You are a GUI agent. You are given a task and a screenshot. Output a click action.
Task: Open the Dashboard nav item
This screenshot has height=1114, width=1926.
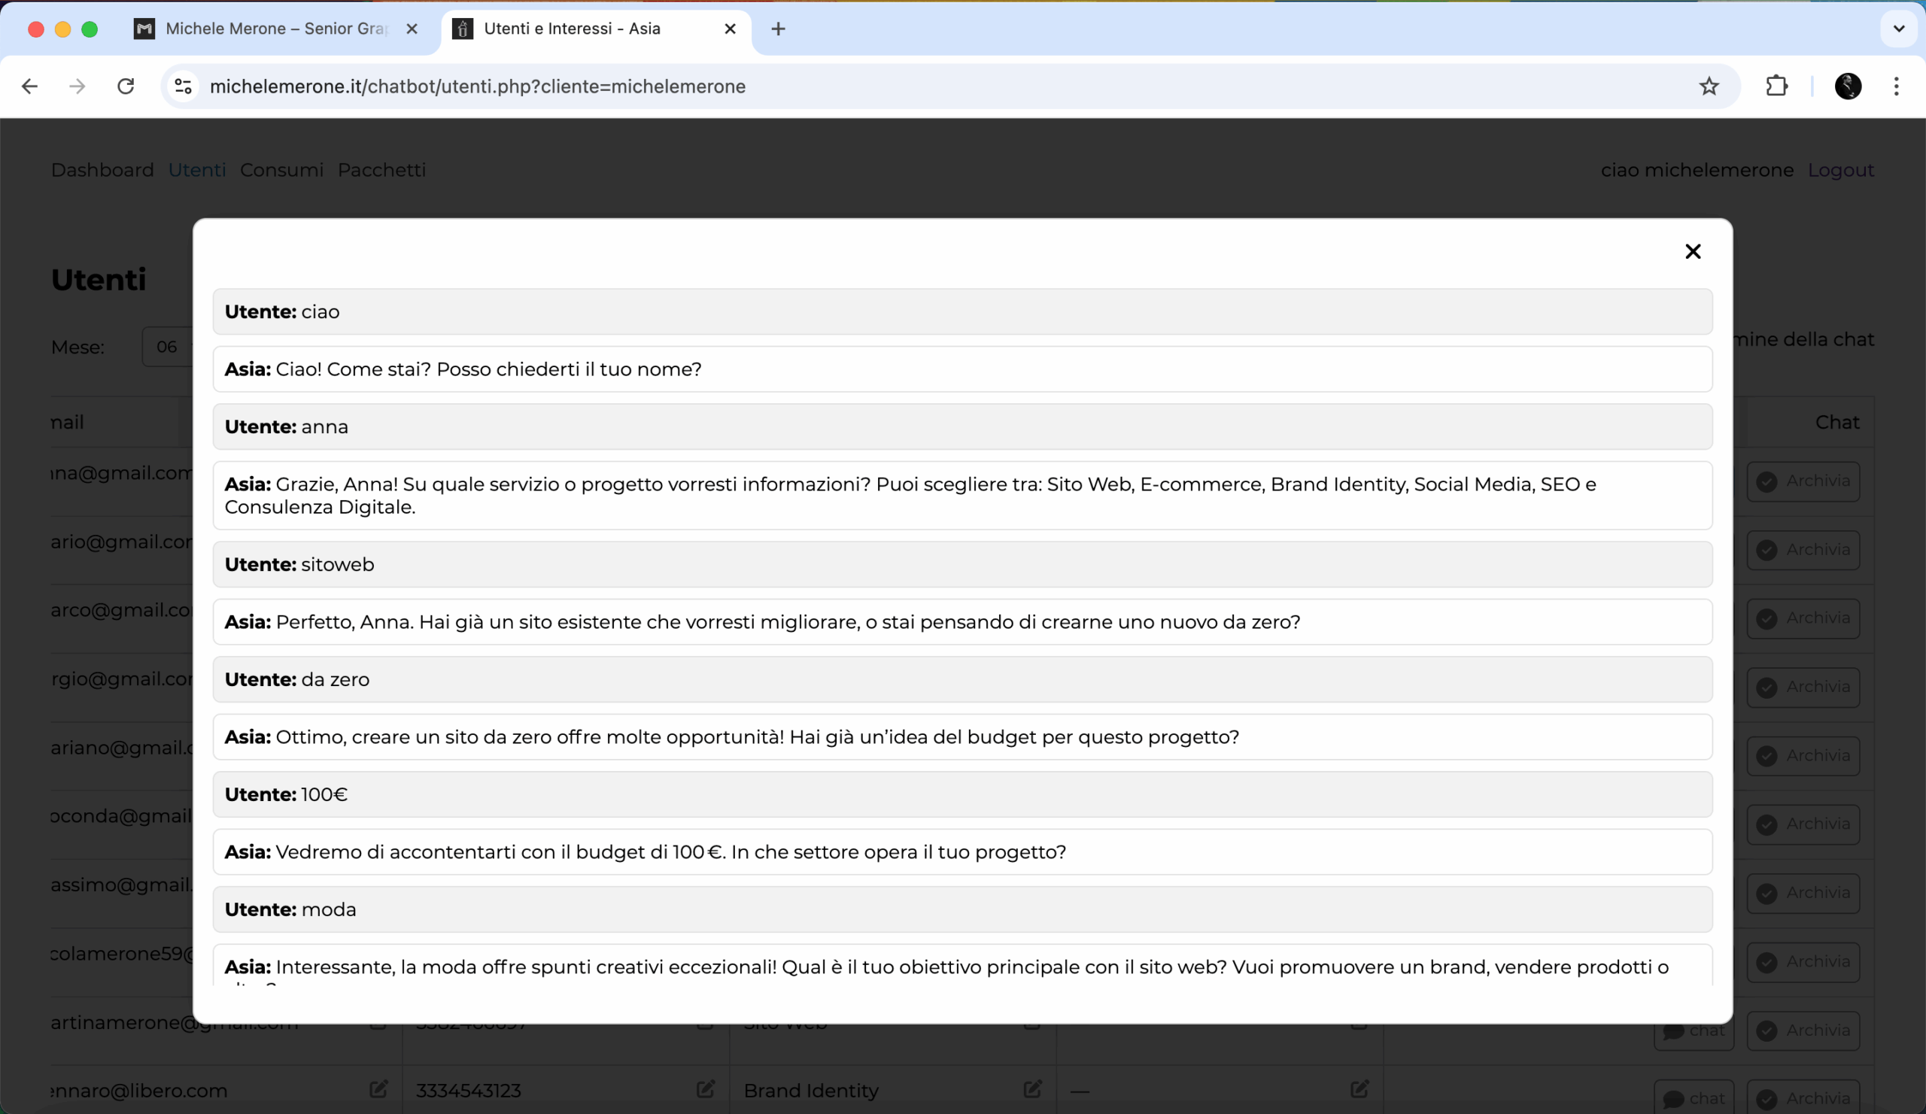pyautogui.click(x=102, y=170)
